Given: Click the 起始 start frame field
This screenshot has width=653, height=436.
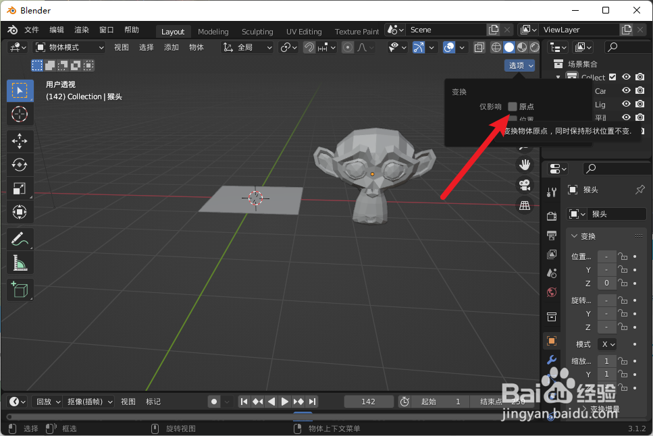Looking at the screenshot, I should click(440, 402).
